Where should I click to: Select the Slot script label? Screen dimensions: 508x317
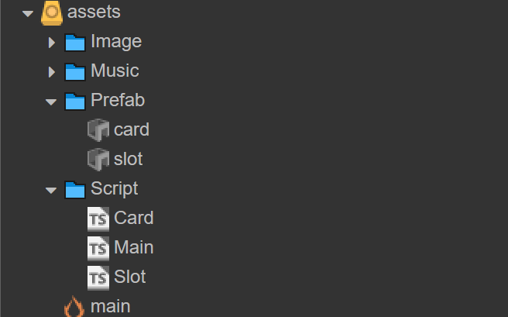130,277
